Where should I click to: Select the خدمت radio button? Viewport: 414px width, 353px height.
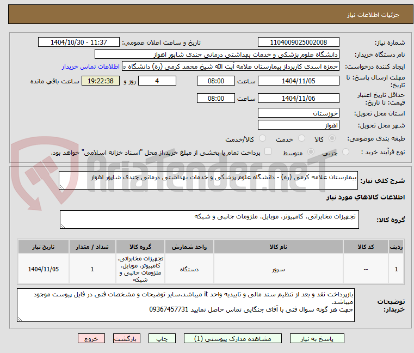coord(301,138)
